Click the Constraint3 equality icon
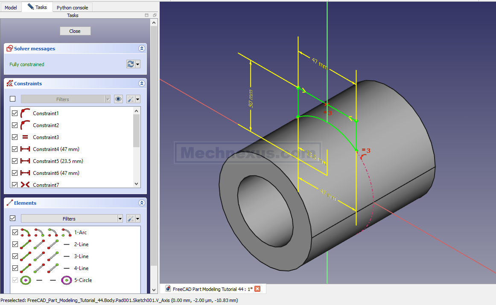The height and width of the screenshot is (305, 496). 25,137
